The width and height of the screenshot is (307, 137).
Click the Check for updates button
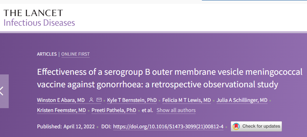pyautogui.click(x=256, y=126)
